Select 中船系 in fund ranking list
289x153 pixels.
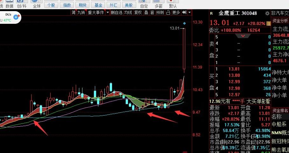279,124
